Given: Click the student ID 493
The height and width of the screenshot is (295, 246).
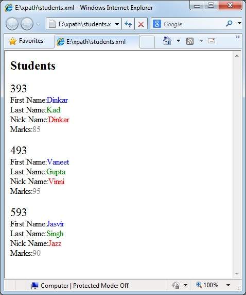Looking at the screenshot, I should click(x=19, y=150).
